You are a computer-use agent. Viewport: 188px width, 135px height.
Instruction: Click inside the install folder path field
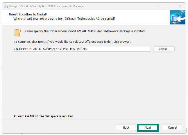82,49
